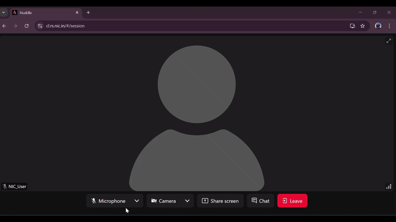This screenshot has width=396, height=222.
Task: Open the chat message bubble icon
Action: (x=254, y=201)
